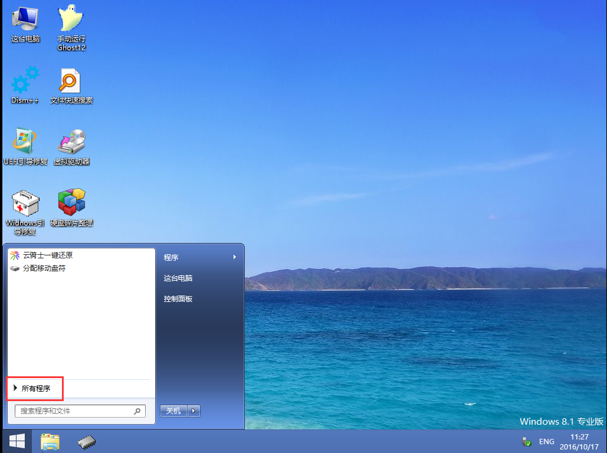Open shutdown options arrow next to 关机
This screenshot has height=453, width=607.
point(194,411)
